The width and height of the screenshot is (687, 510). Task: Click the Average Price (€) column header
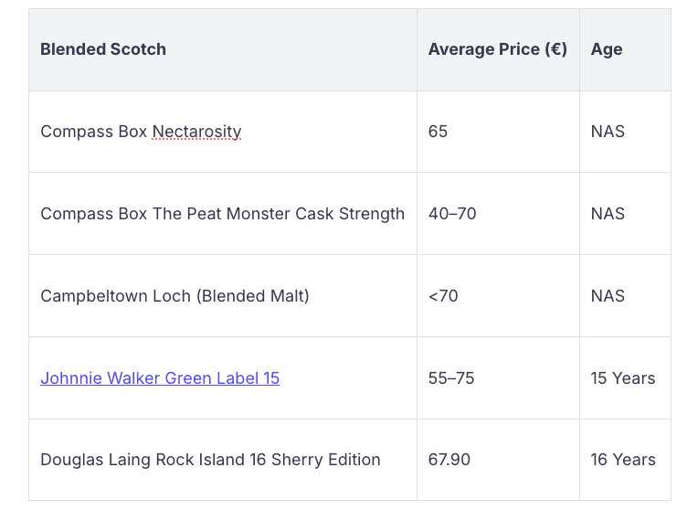(x=497, y=49)
